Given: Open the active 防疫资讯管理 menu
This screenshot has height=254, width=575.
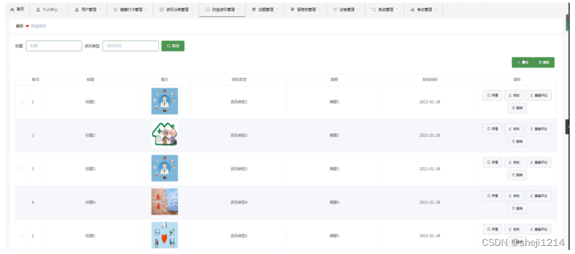Looking at the screenshot, I should click(223, 9).
